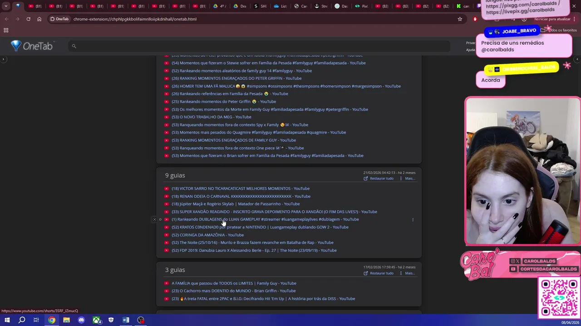
Task: Open OBS Studio from the taskbar
Action: click(x=141, y=320)
